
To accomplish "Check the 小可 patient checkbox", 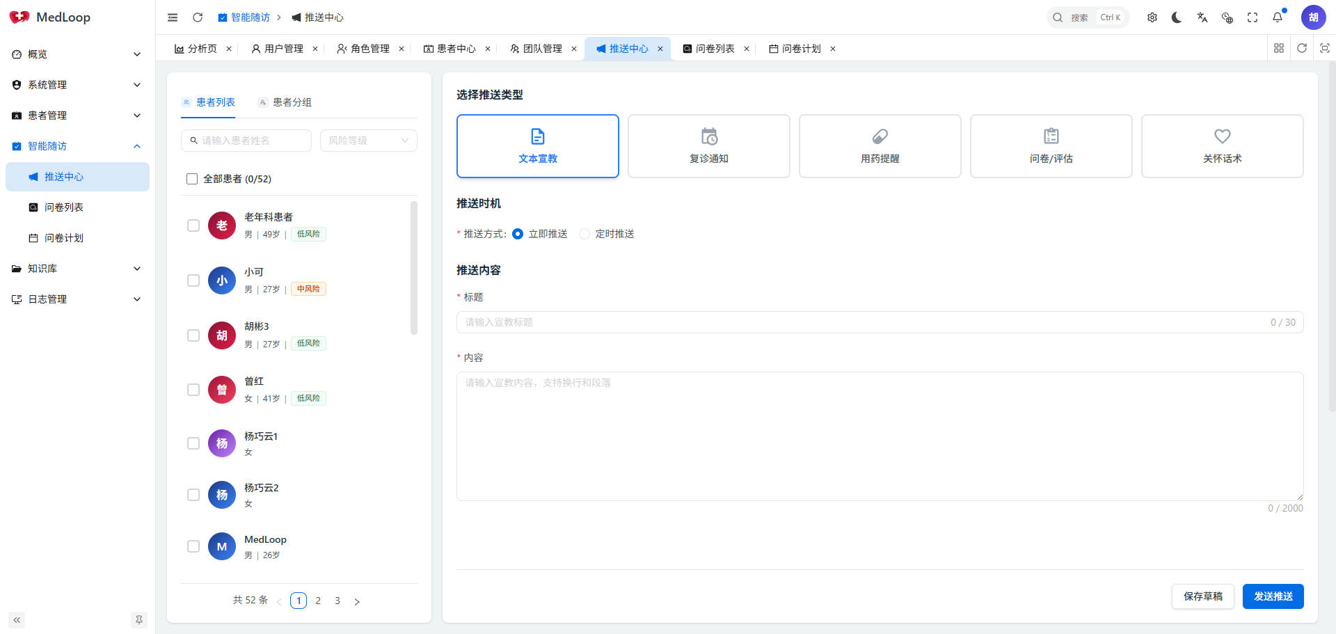I will 193,280.
